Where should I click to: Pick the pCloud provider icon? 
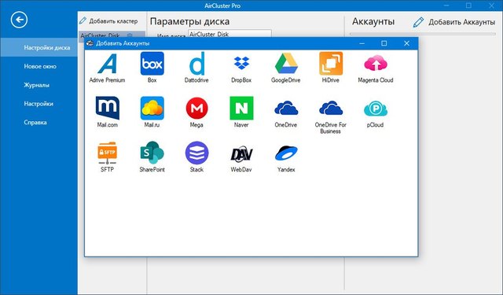tap(376, 109)
